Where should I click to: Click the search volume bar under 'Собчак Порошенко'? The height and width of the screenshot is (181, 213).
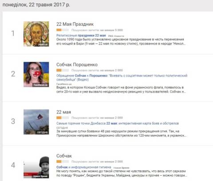[x=63, y=70]
